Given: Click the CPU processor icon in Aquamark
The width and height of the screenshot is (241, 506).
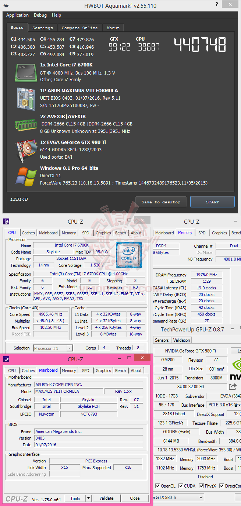Looking at the screenshot, I should point(26,72).
